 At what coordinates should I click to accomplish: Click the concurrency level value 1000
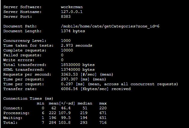click(x=66, y=41)
